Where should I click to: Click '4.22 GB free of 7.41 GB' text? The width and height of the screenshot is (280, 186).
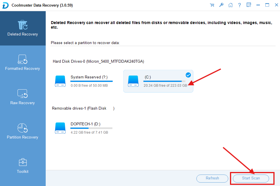pos(89,132)
